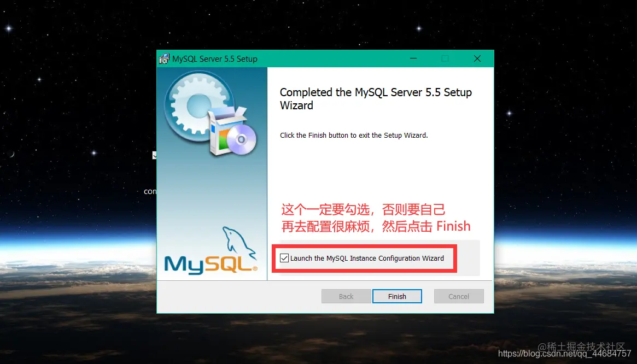
Task: Click the MySQL dolphin logo
Action: (239, 243)
